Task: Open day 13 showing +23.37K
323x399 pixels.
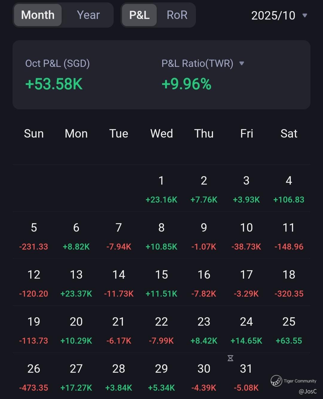Action: (x=76, y=283)
